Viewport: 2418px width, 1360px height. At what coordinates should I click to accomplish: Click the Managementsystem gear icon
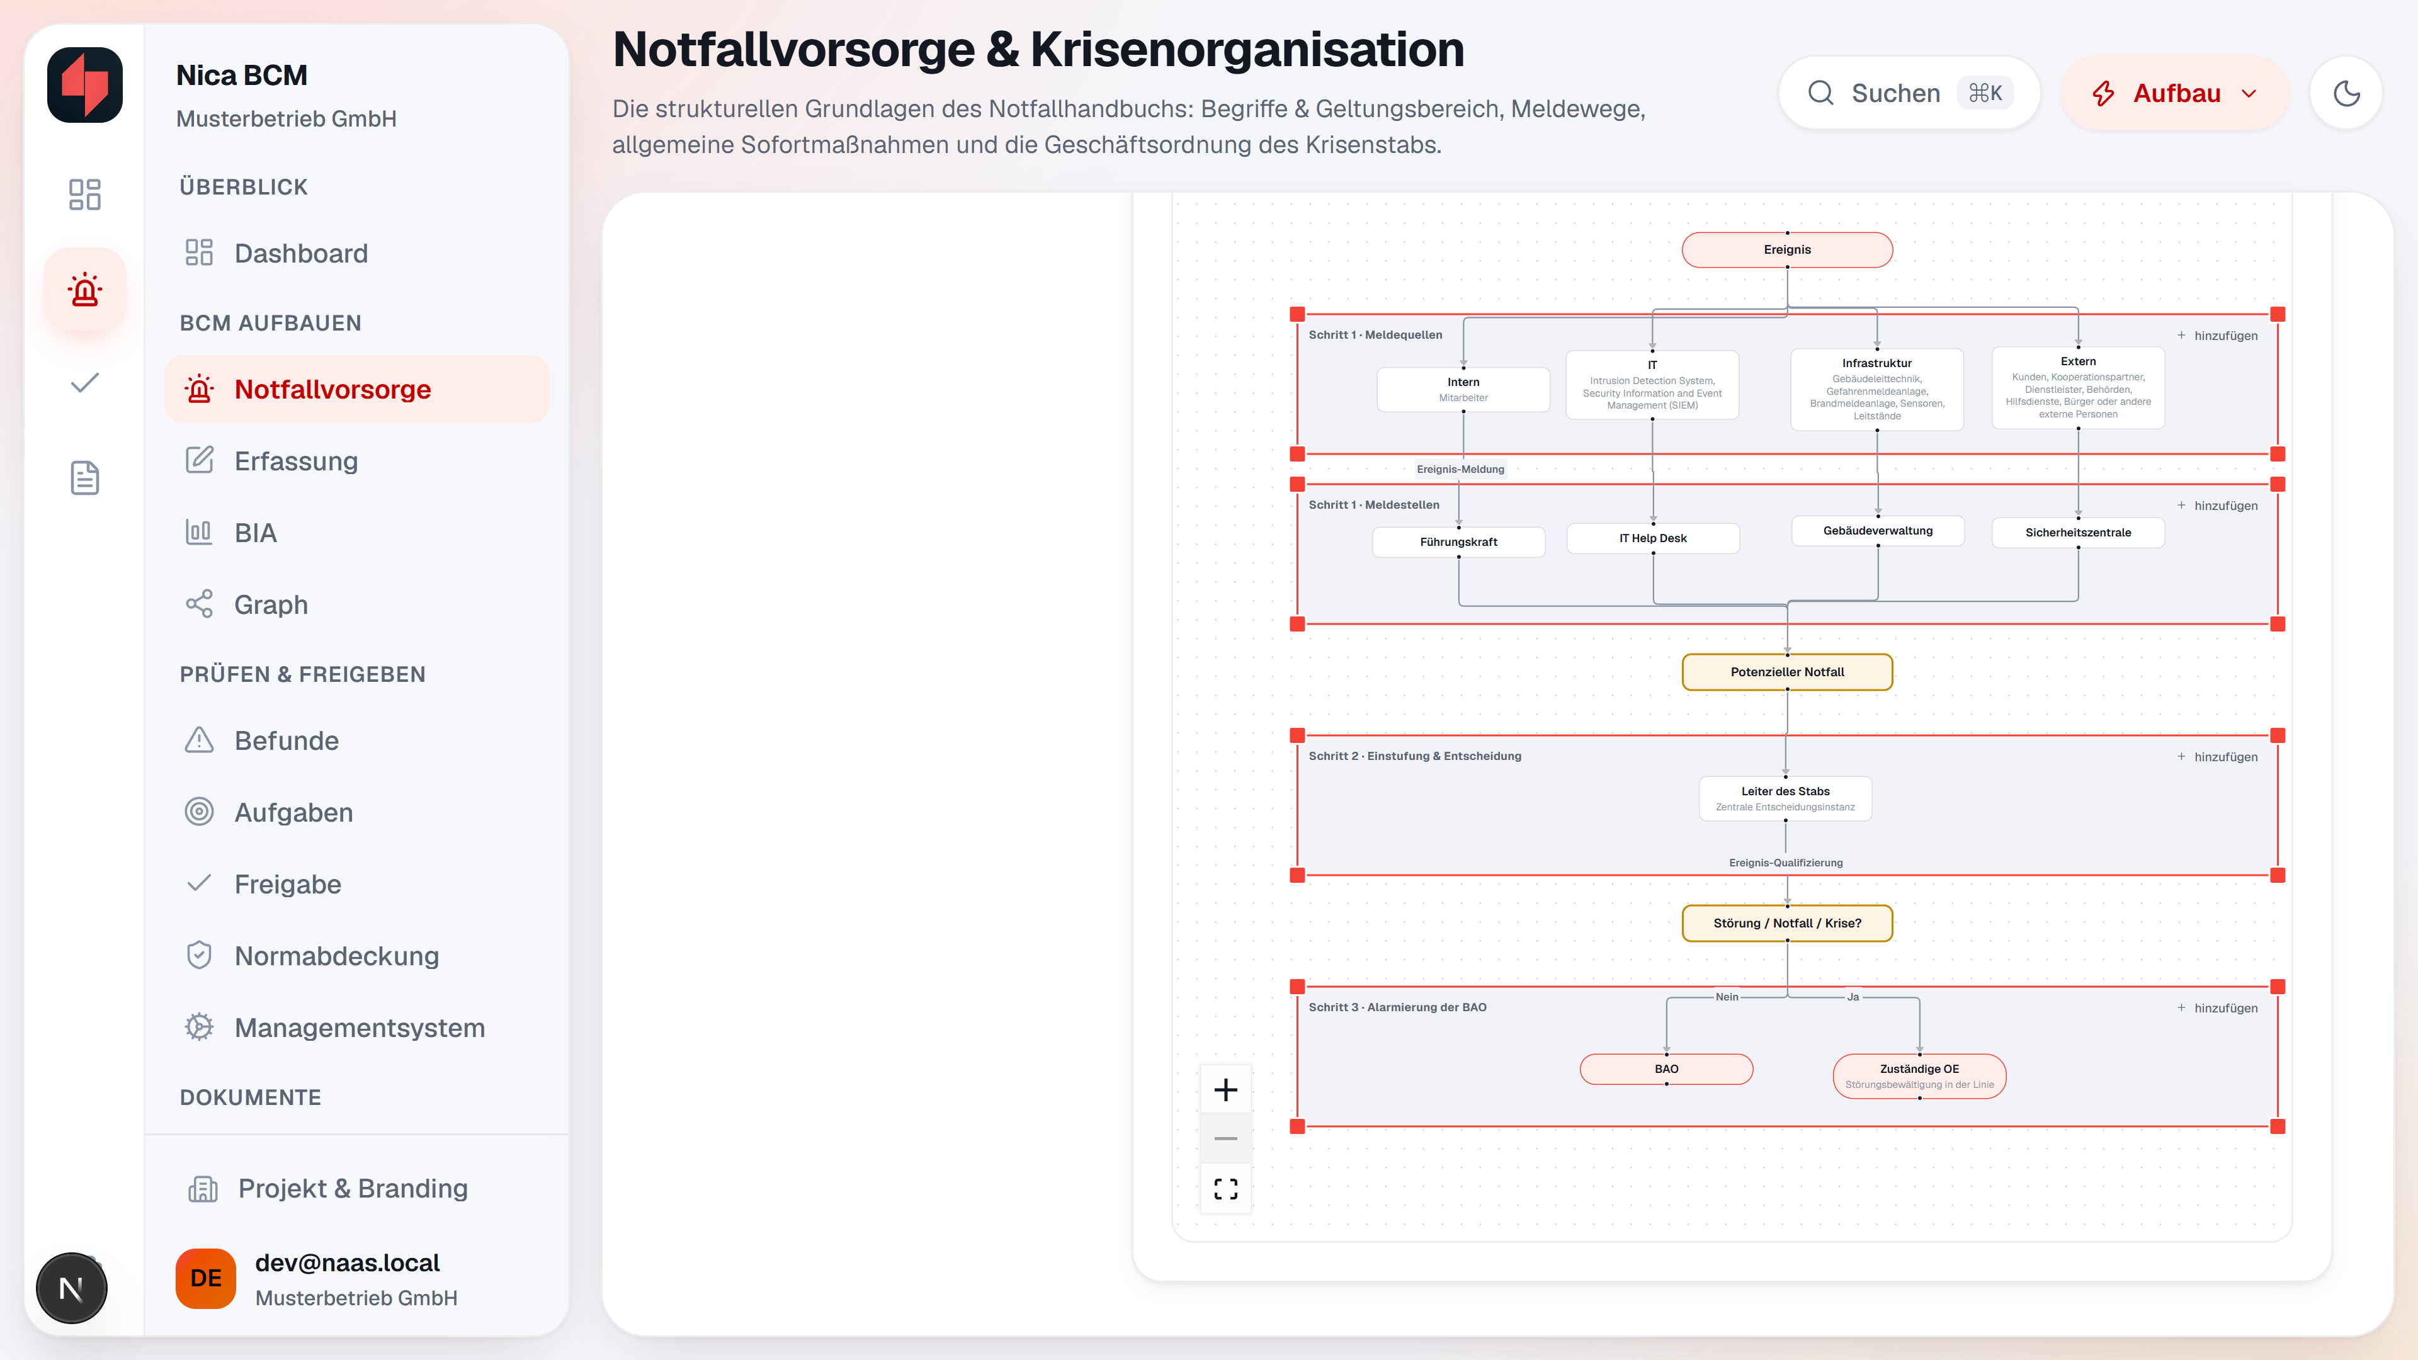click(199, 1027)
